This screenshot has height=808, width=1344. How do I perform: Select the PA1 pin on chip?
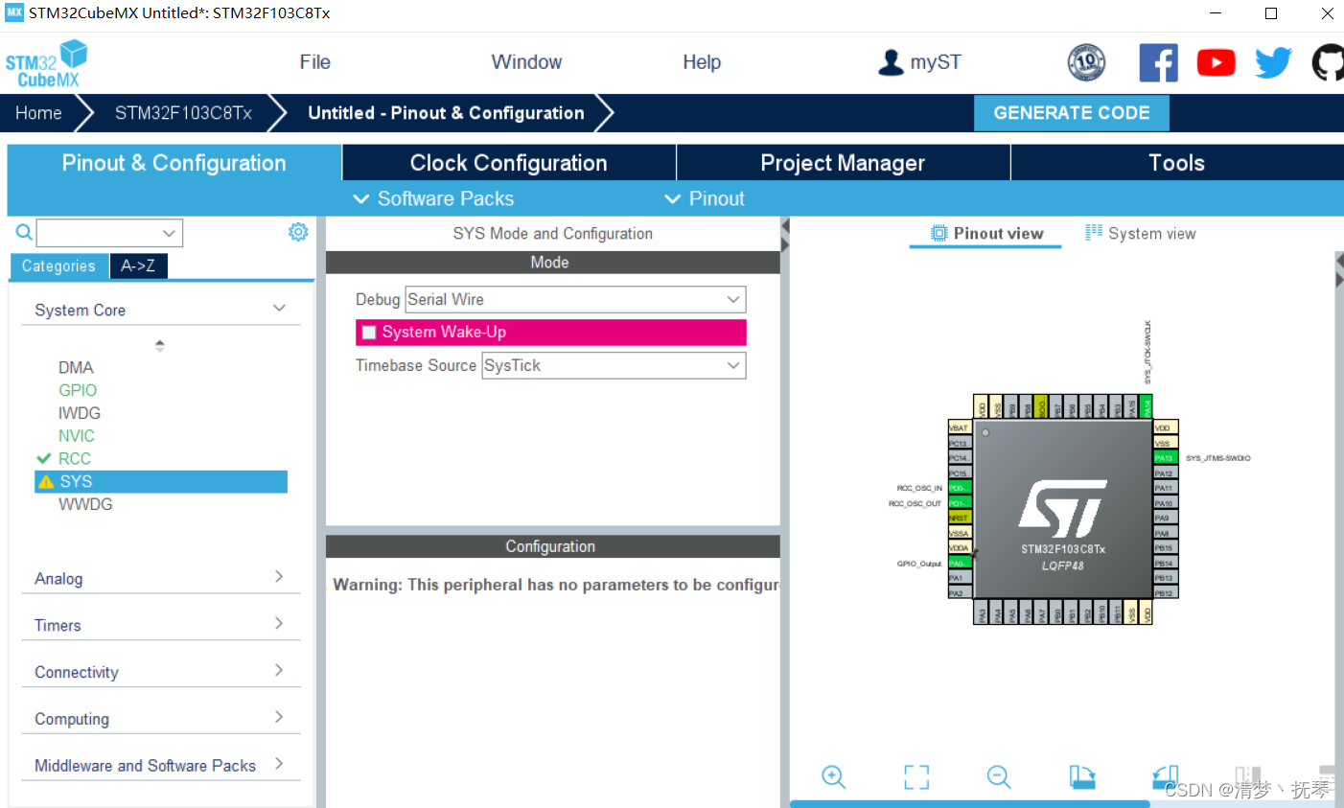[961, 578]
